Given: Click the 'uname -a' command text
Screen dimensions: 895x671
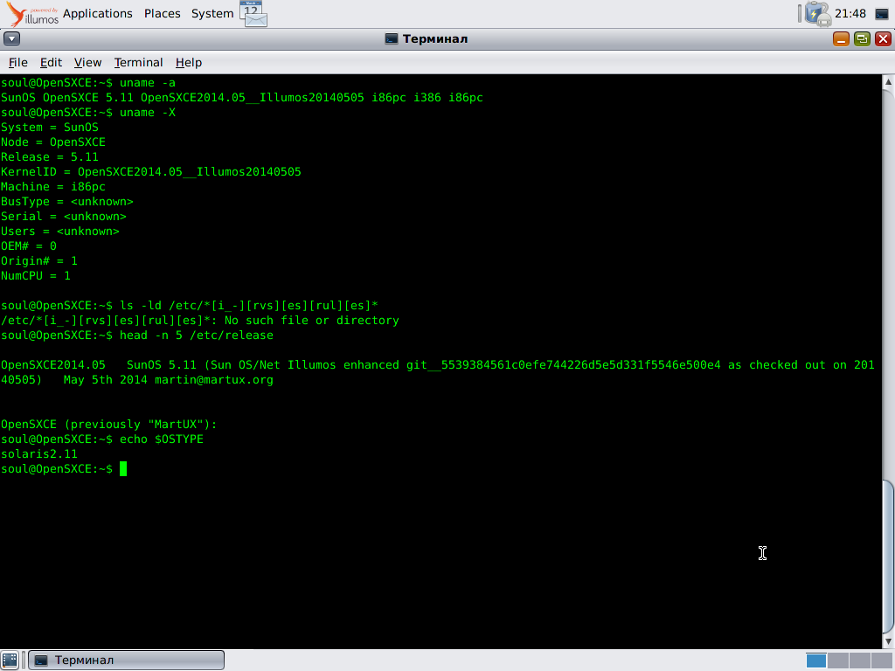Looking at the screenshot, I should pyautogui.click(x=147, y=83).
